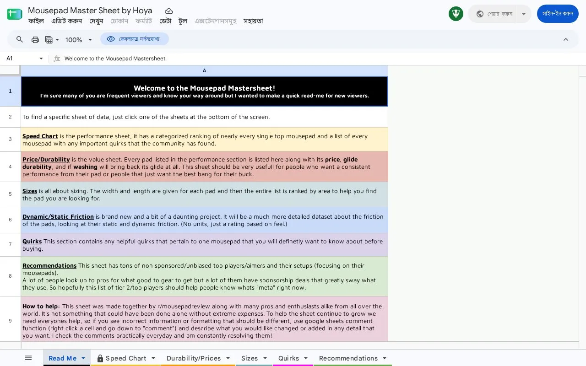586x366 pixels.
Task: Open the Name box dropdown arrow
Action: tap(41, 59)
